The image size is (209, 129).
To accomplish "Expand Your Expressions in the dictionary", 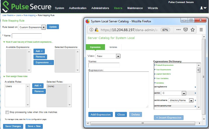I will coord(162,70).
